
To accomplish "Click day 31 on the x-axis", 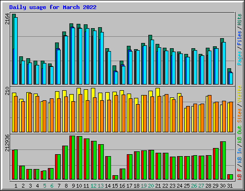I will point(230,186).
